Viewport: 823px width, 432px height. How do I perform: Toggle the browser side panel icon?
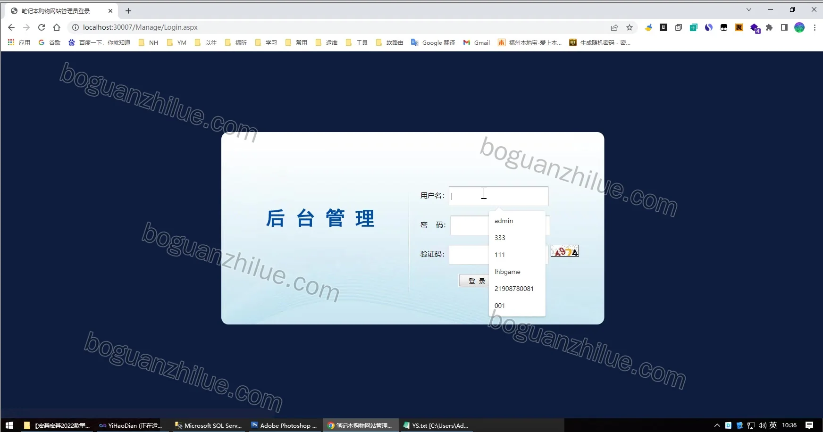(784, 27)
